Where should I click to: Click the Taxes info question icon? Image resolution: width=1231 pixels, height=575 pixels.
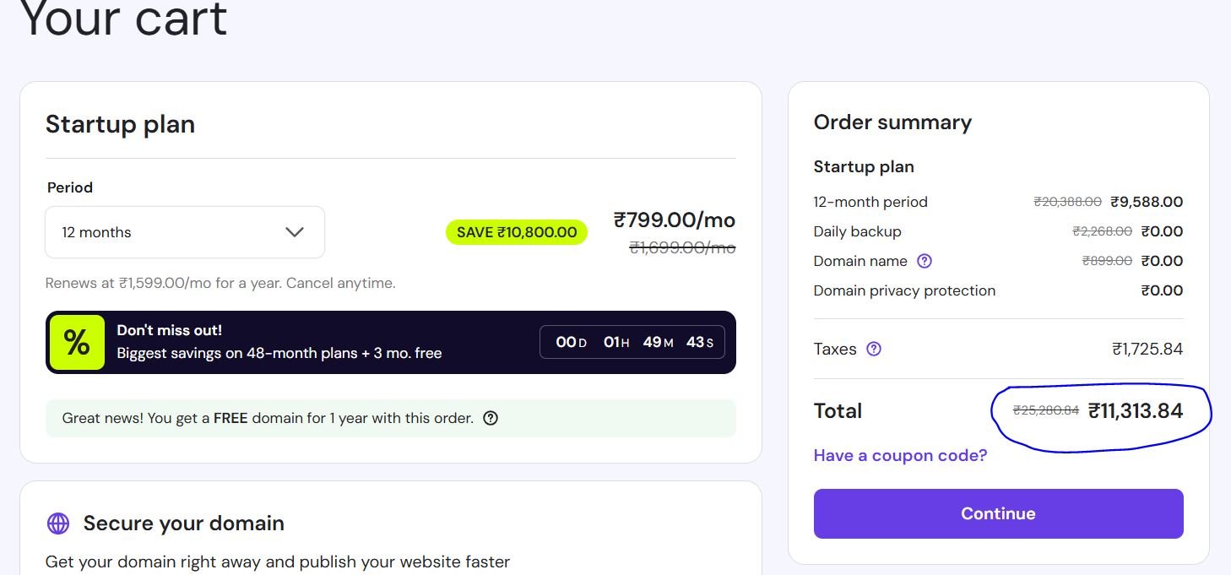tap(874, 349)
